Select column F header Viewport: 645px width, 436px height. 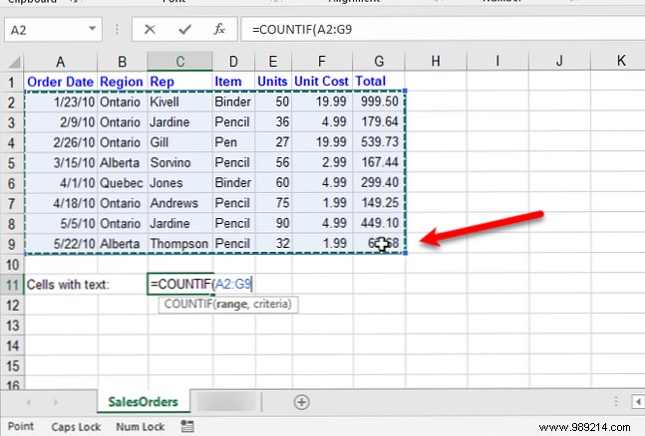coord(322,62)
